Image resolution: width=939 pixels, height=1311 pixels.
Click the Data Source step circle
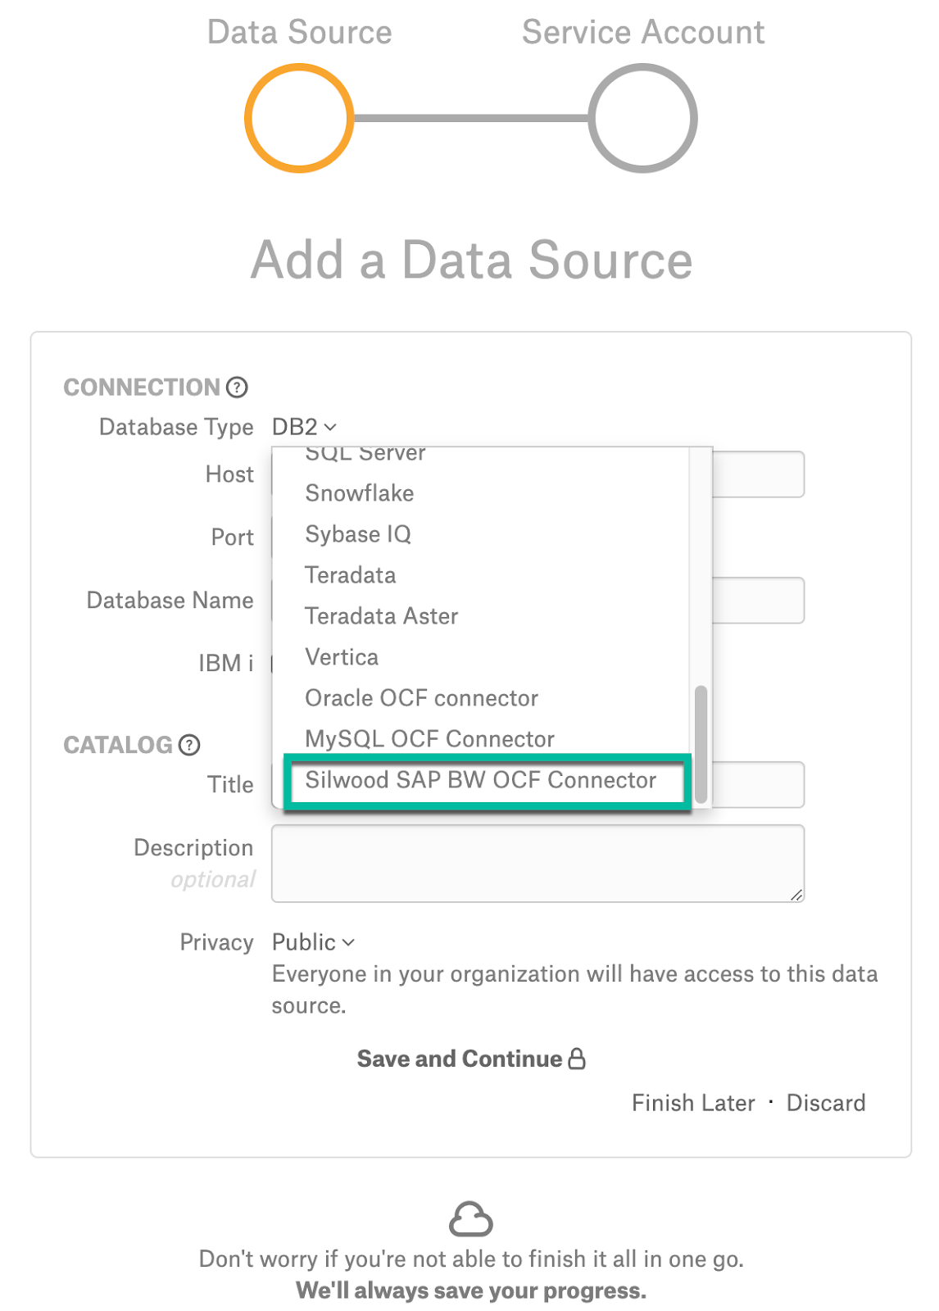point(299,118)
